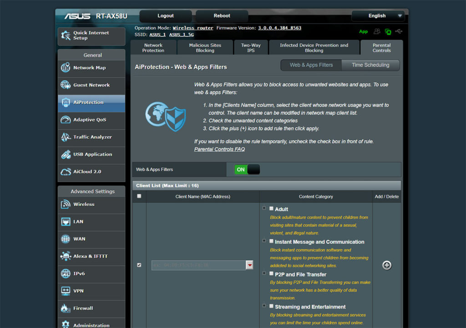Click the USB Application icon

[x=66, y=154]
